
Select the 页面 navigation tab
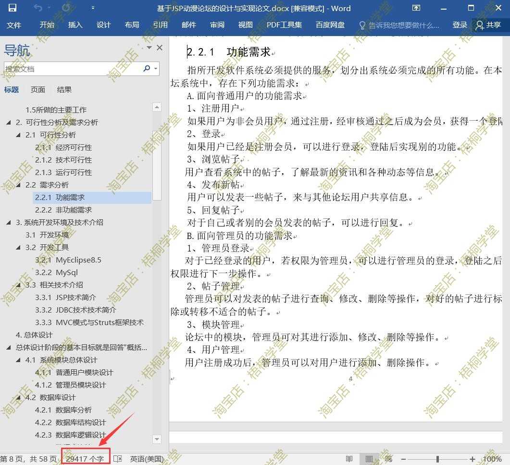(37, 90)
